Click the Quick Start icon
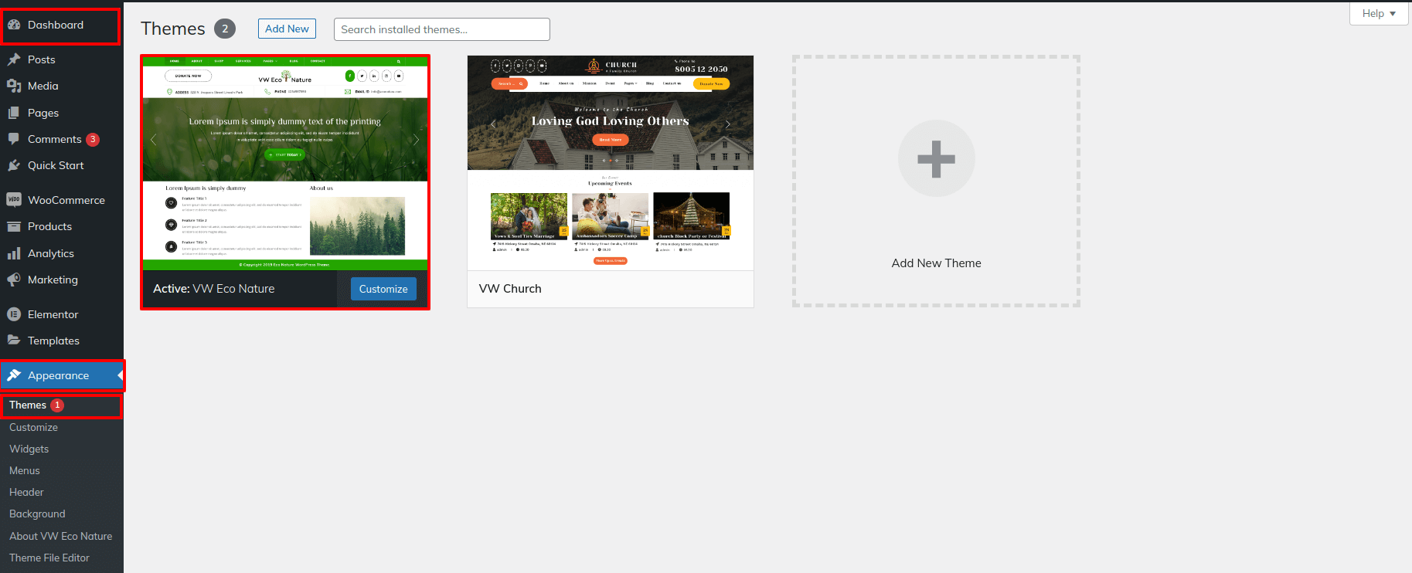The image size is (1412, 573). pos(14,165)
